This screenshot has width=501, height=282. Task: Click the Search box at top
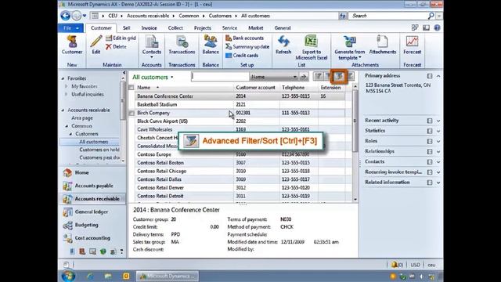point(388,16)
